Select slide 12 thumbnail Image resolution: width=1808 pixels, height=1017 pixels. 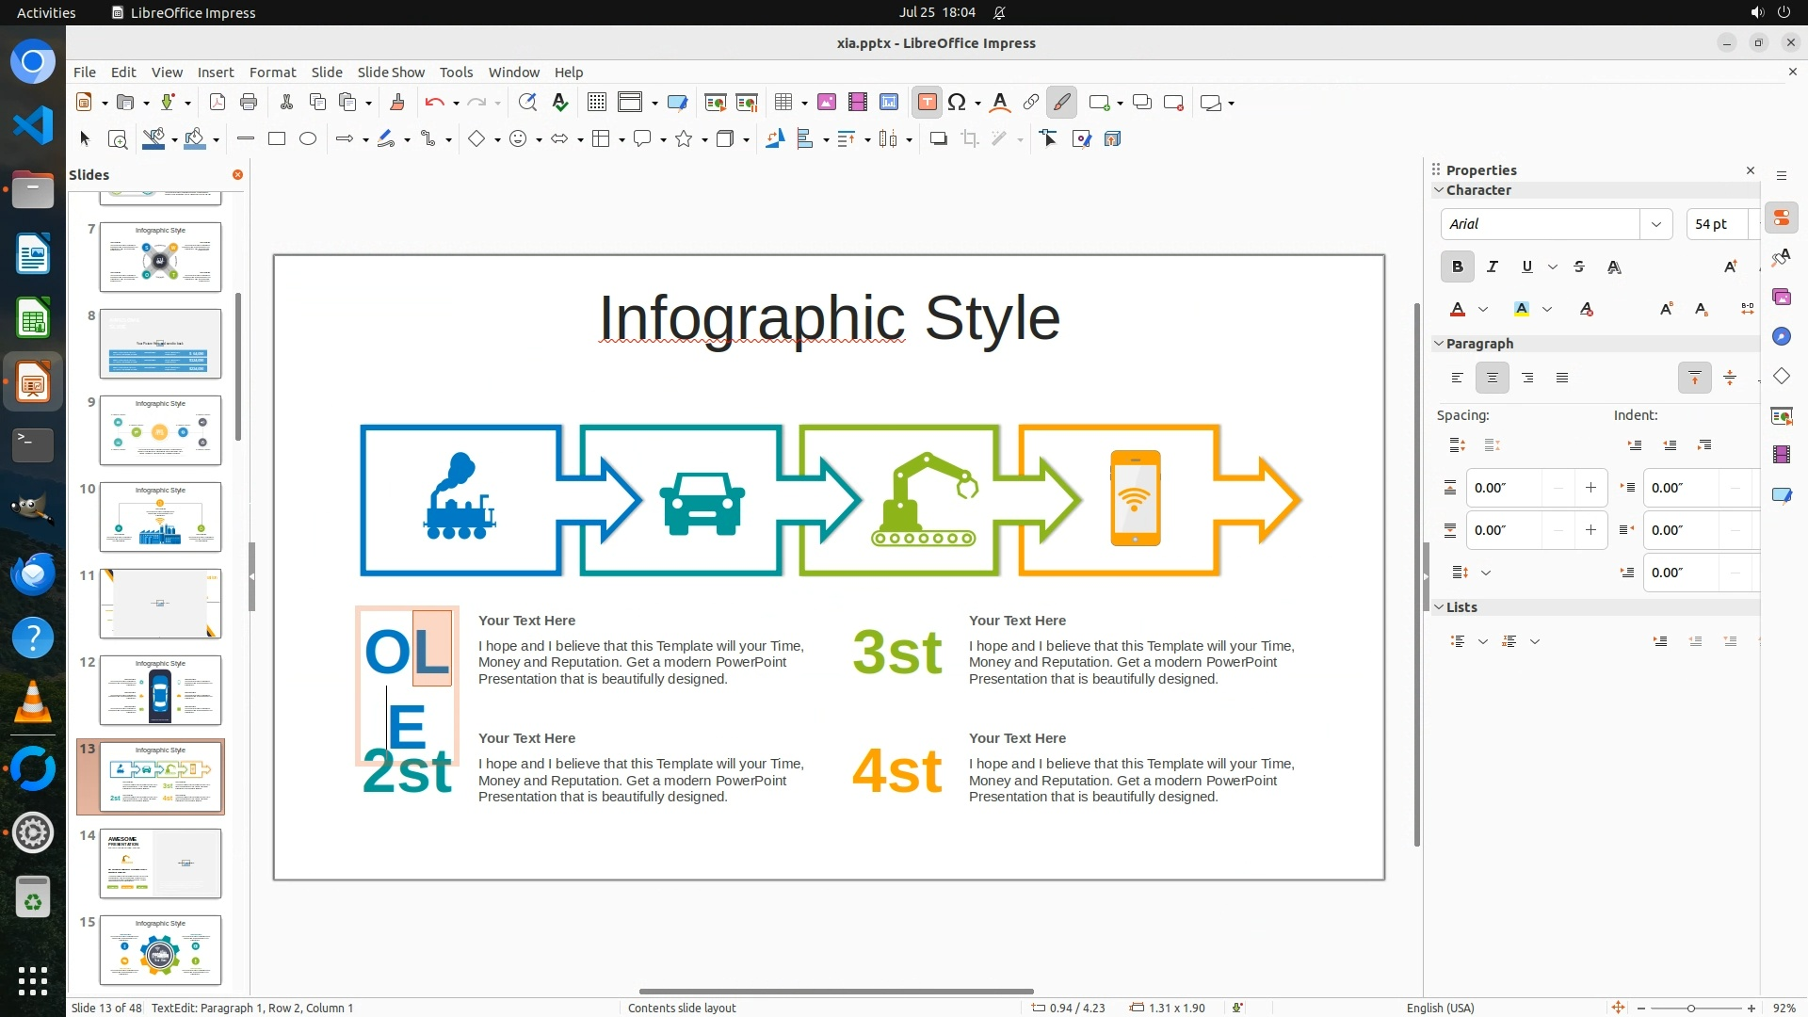(160, 690)
